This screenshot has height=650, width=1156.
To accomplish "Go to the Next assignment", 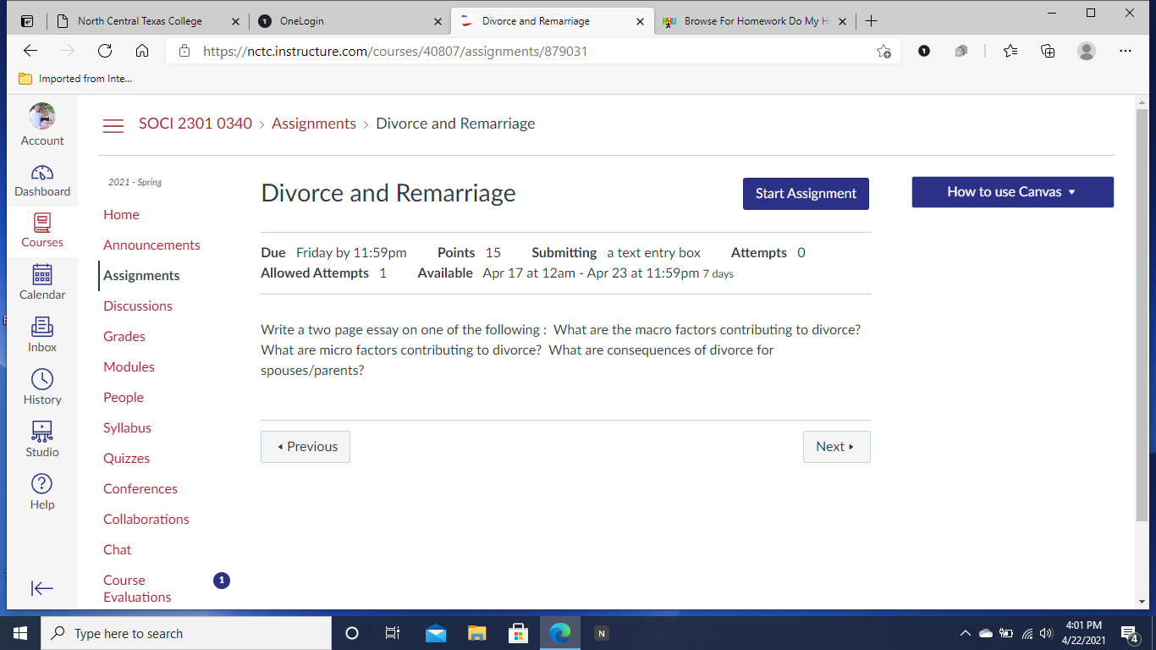I will tap(836, 447).
